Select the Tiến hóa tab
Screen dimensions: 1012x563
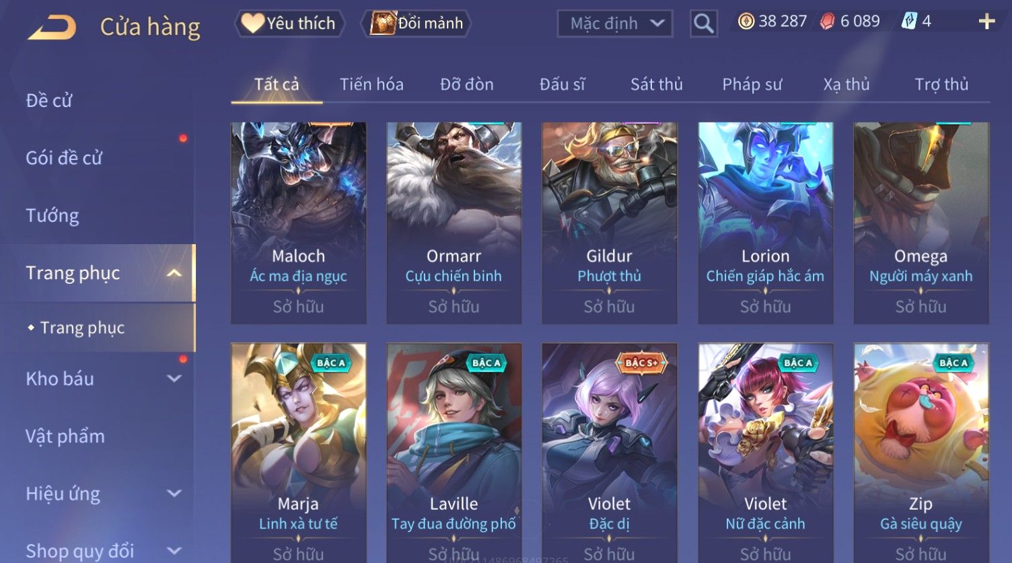click(371, 84)
